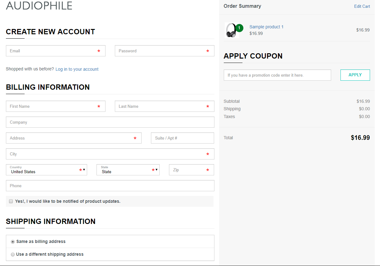
Task: Click into the Phone field
Action: point(110,186)
